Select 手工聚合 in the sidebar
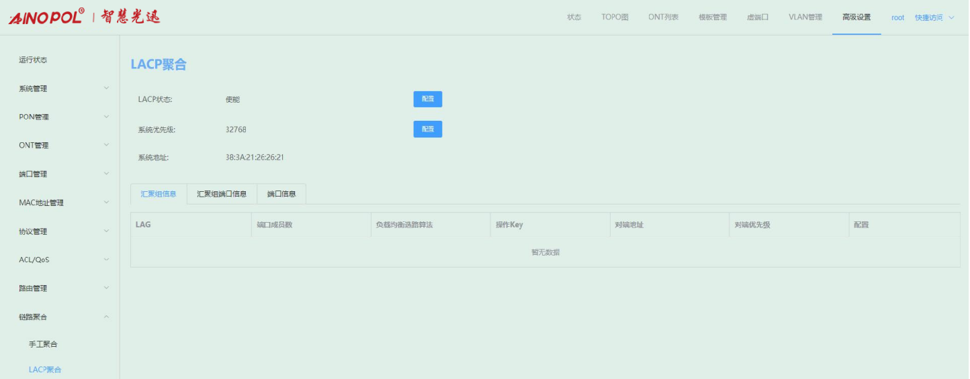This screenshot has width=970, height=379. click(x=43, y=344)
